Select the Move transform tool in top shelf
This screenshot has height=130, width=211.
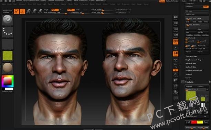click(x=28, y=11)
